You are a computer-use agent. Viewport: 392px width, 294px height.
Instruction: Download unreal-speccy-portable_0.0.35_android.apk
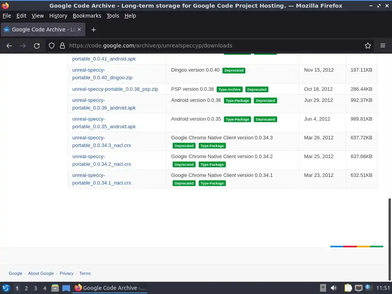pos(104,123)
